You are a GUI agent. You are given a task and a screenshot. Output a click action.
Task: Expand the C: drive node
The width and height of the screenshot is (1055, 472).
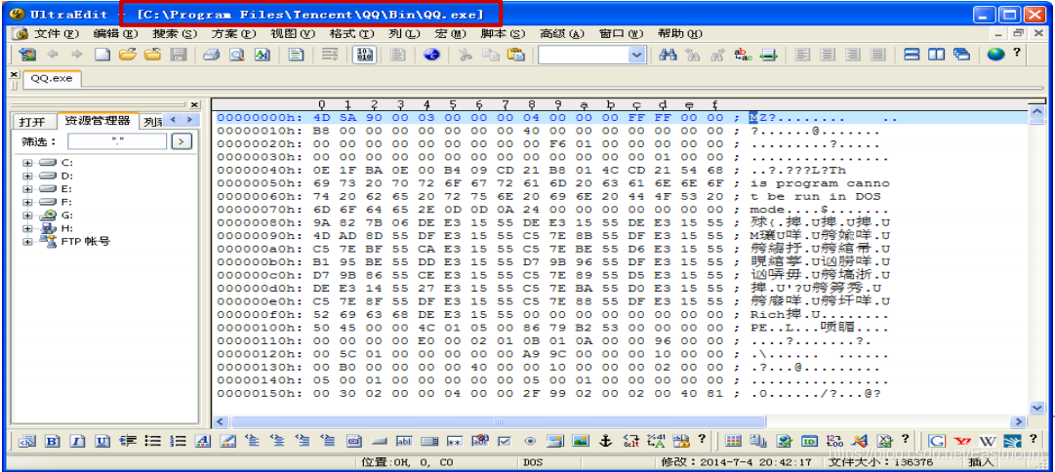pyautogui.click(x=27, y=163)
